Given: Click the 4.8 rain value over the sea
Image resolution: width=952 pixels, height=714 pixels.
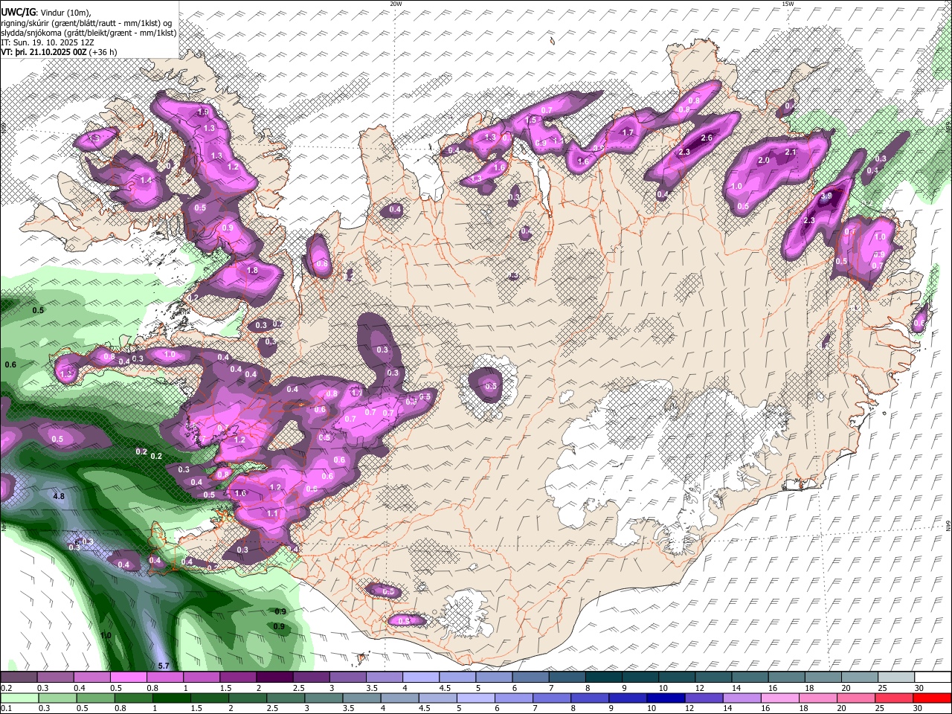Looking at the screenshot, I should pos(59,496).
